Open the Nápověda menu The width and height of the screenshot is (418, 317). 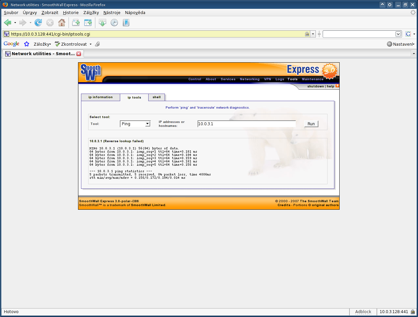coord(135,12)
